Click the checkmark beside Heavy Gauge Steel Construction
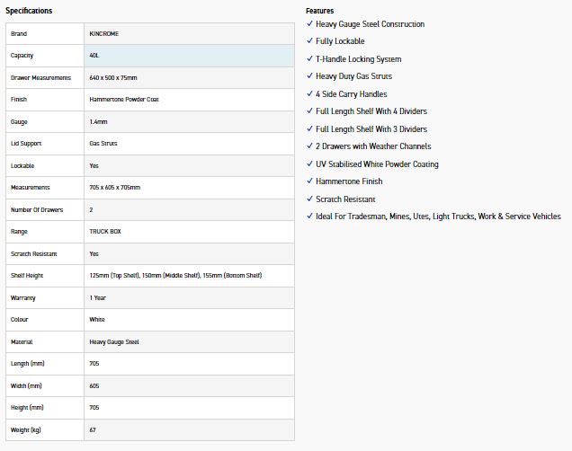 309,24
